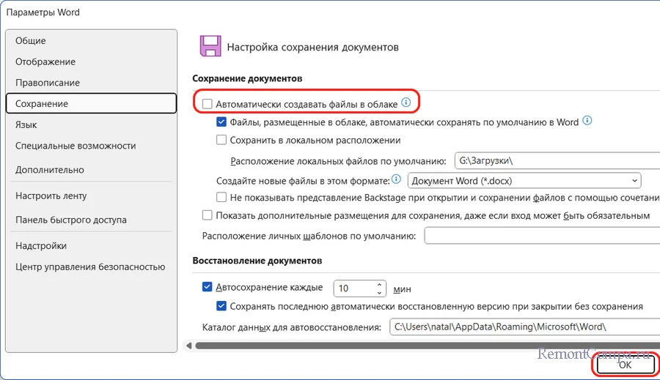Click the info icon beside cloud auto-create option
660x380 pixels.
pos(406,103)
